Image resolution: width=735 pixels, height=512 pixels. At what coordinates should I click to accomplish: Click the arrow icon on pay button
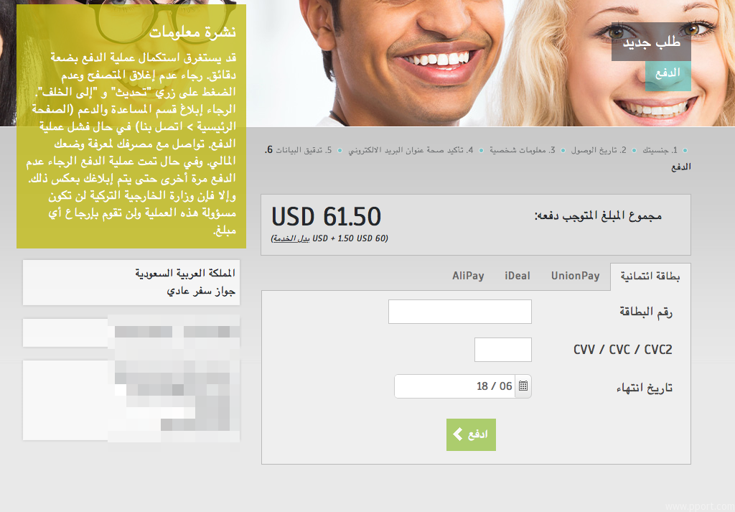click(458, 434)
